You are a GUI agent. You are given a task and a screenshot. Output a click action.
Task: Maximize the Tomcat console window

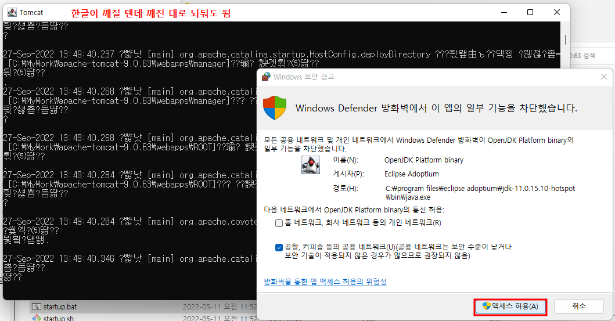[530, 13]
